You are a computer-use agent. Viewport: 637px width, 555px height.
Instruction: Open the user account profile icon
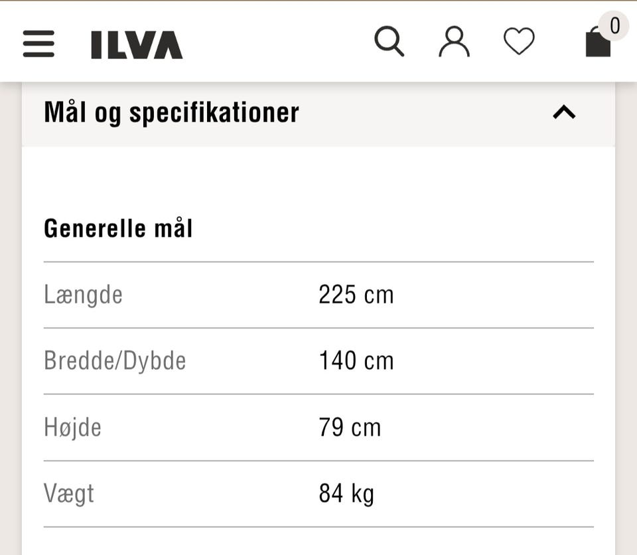(454, 41)
